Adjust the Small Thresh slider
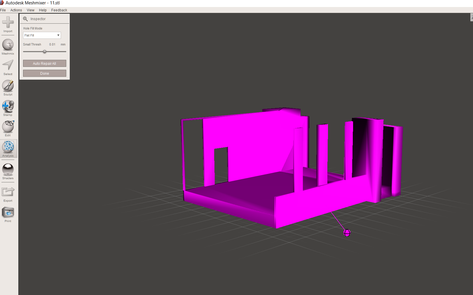 click(x=45, y=52)
